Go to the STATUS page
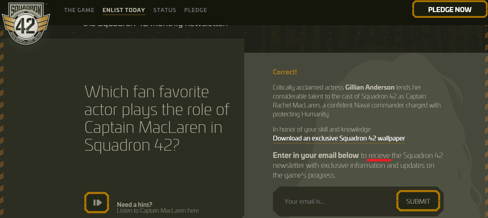This screenshot has height=218, width=488. (164, 10)
